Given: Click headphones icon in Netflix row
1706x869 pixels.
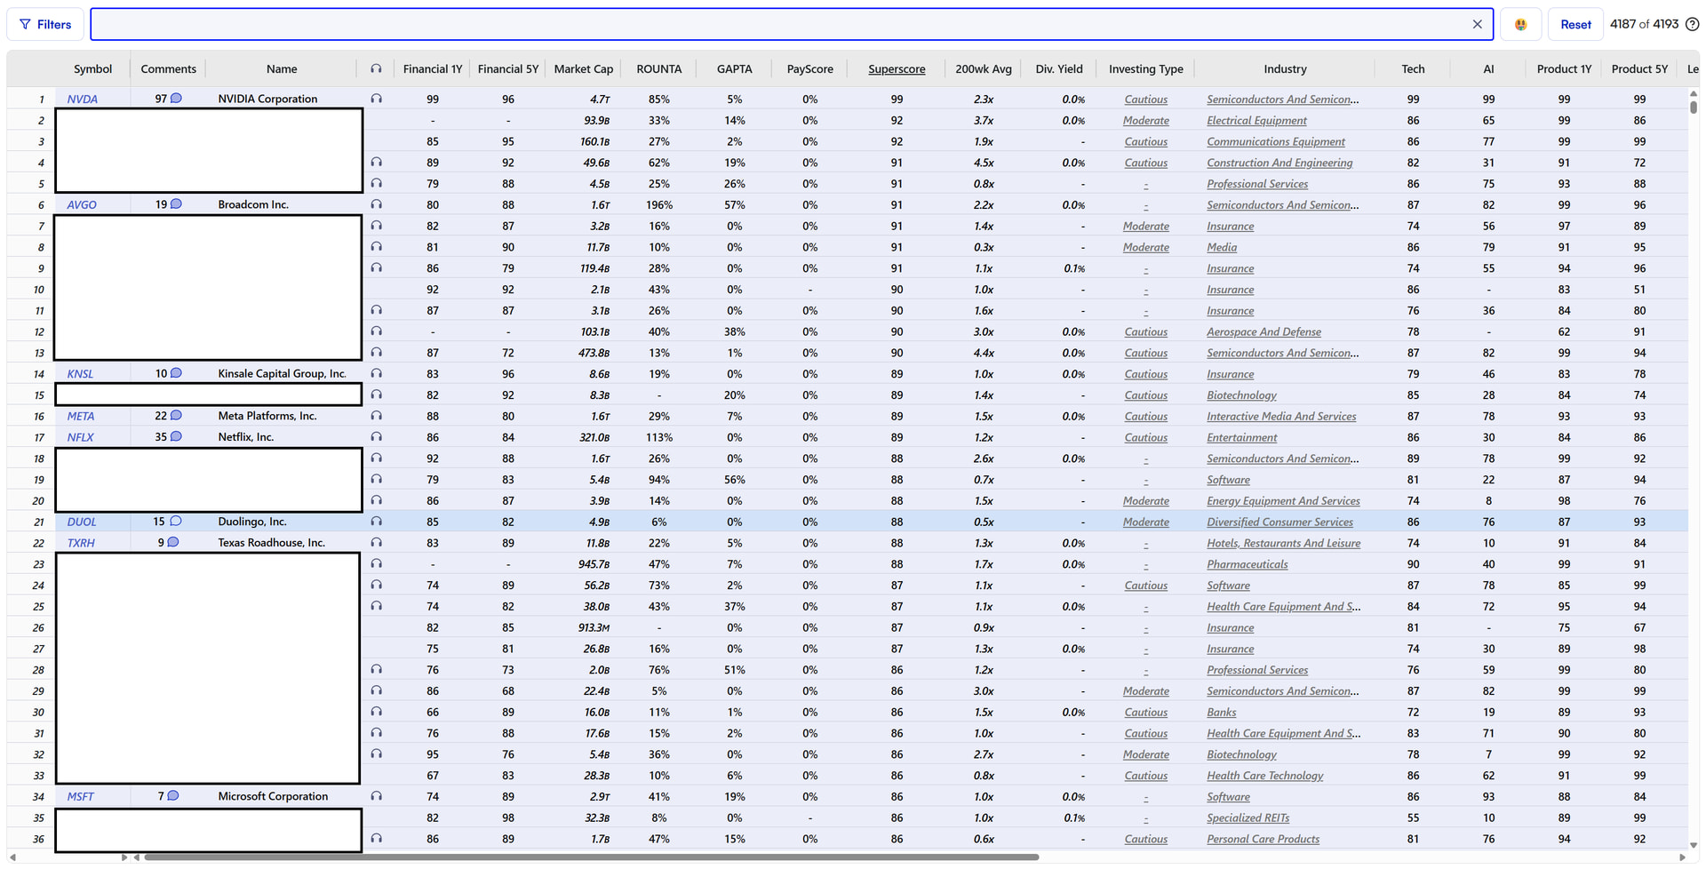Looking at the screenshot, I should coord(377,437).
